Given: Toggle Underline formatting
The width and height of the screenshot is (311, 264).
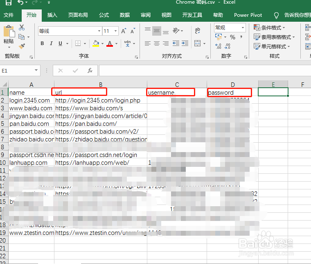Looking at the screenshot, I should pyautogui.click(x=60, y=43).
